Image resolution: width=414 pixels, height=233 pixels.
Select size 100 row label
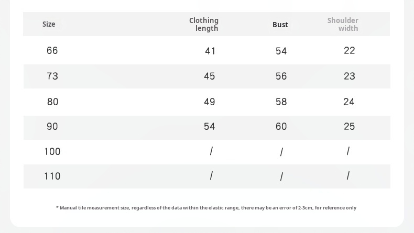pos(52,151)
